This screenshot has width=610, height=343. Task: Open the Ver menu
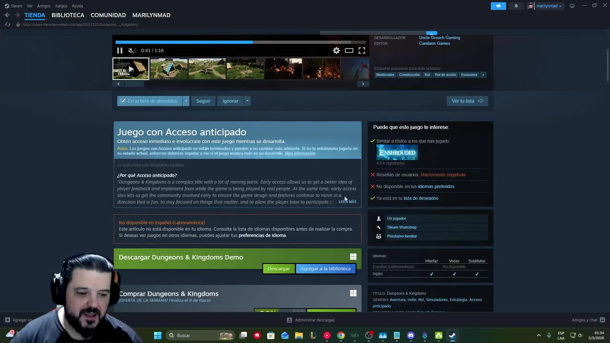coord(30,6)
